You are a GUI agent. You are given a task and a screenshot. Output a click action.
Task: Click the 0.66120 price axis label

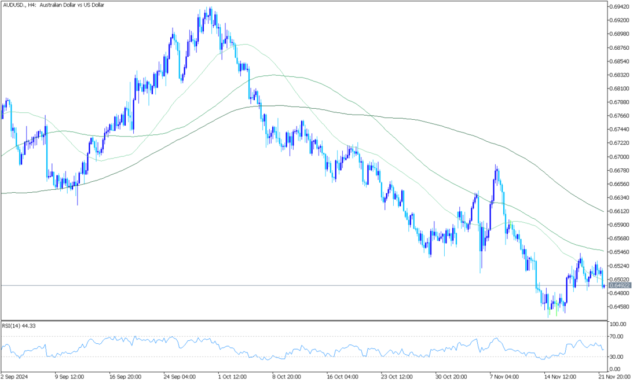tap(620, 211)
